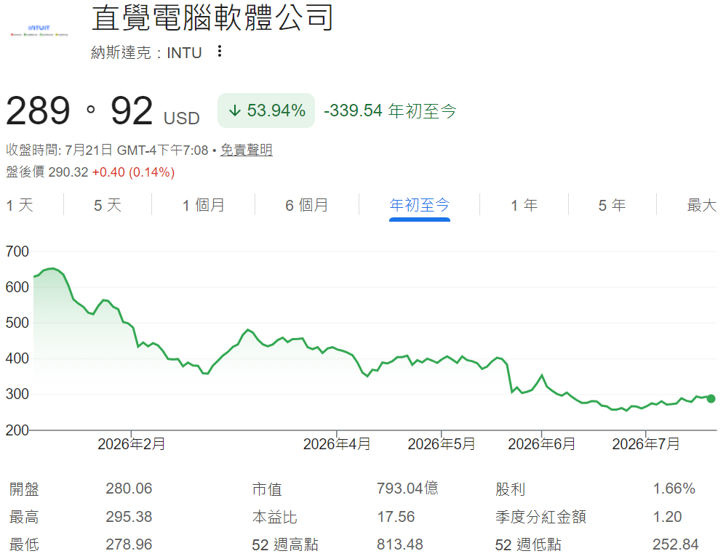Click the 最高 label
The height and width of the screenshot is (559, 726).
tap(25, 517)
